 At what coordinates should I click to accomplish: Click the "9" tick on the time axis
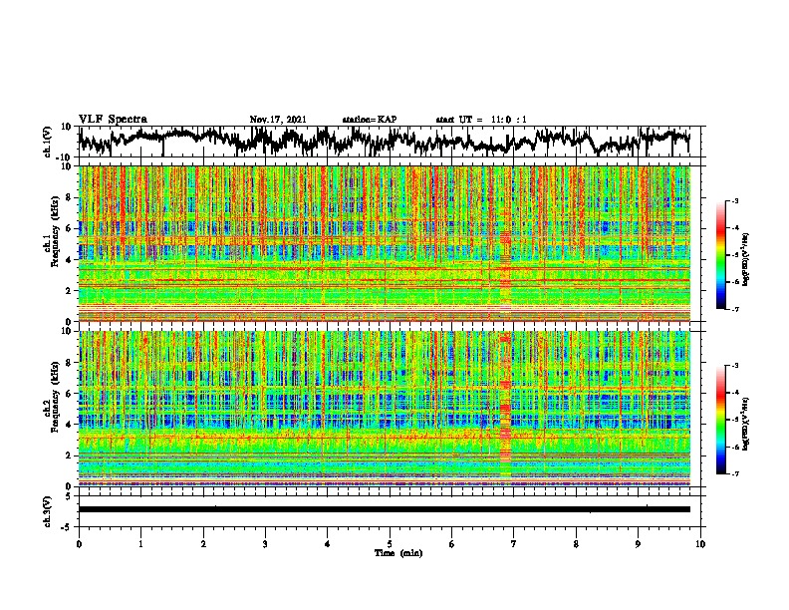[638, 544]
